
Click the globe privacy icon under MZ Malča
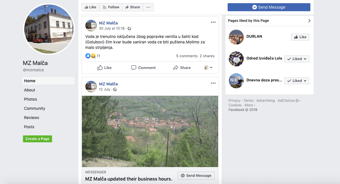129,28
